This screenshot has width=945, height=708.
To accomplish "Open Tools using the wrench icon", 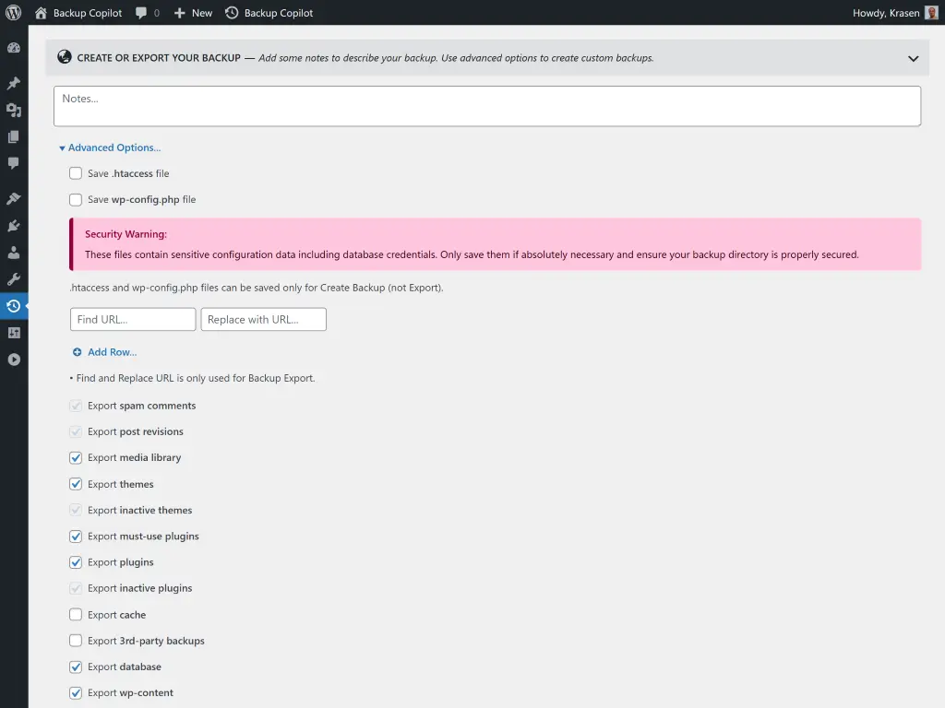I will pos(14,279).
